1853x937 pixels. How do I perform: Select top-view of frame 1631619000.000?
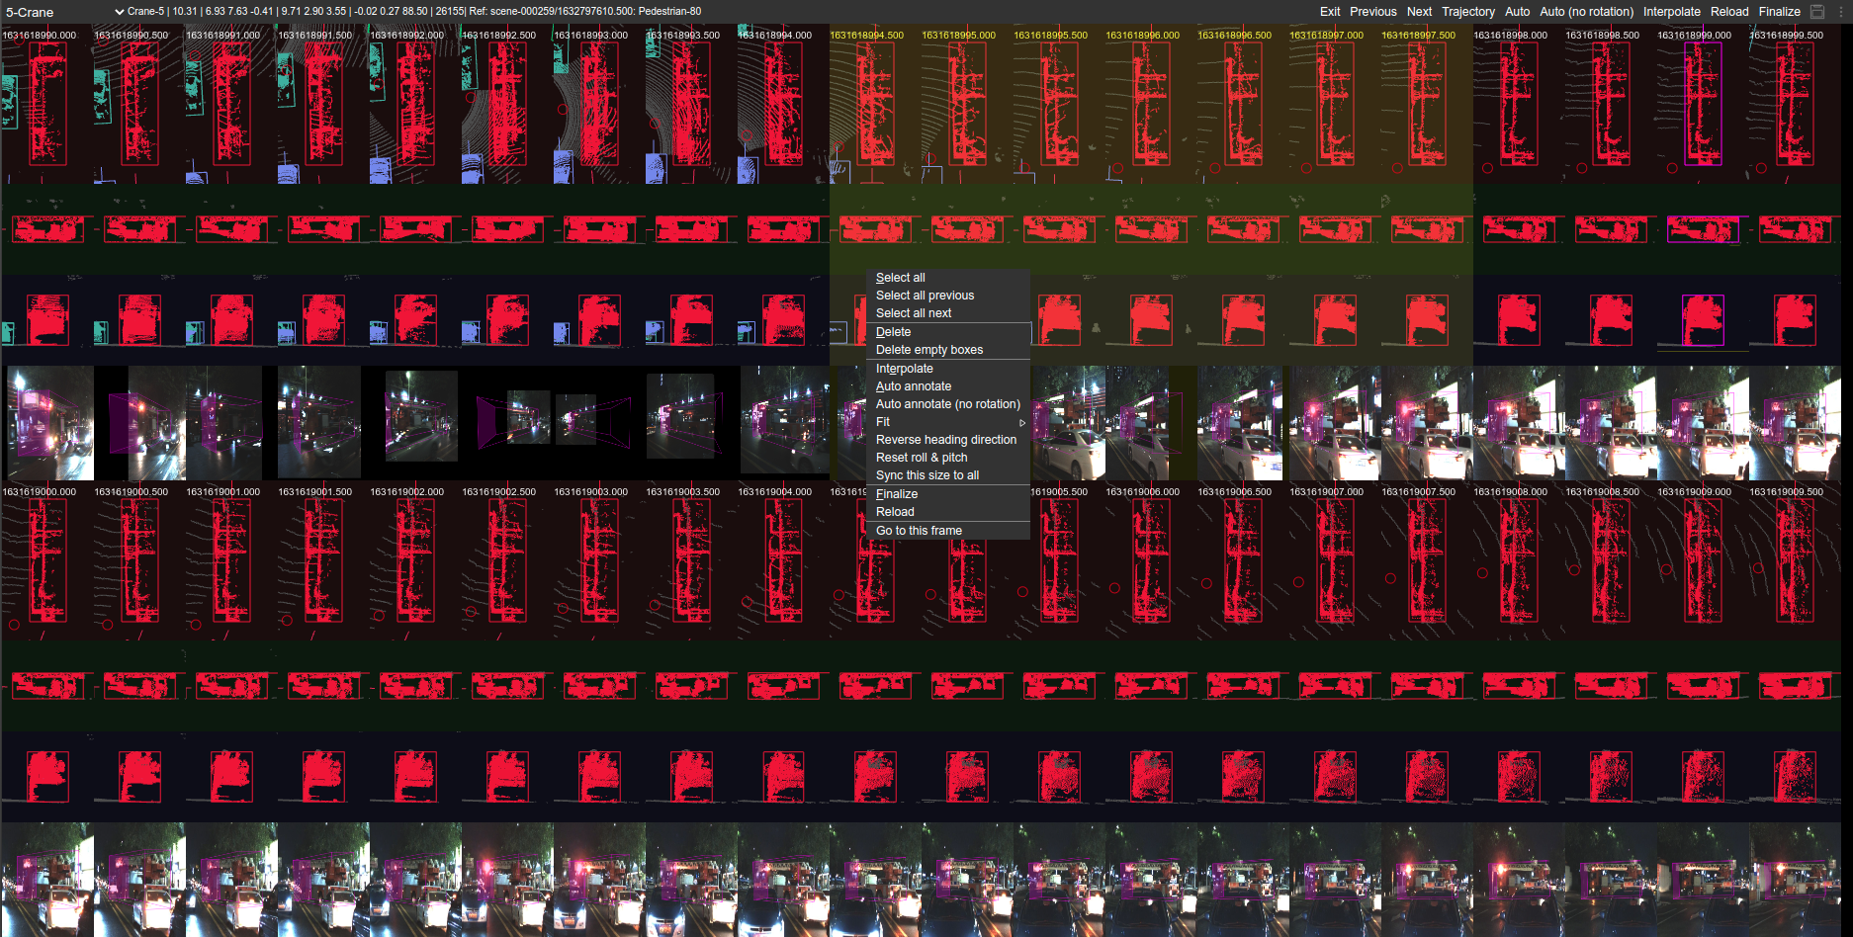pyautogui.click(x=45, y=559)
